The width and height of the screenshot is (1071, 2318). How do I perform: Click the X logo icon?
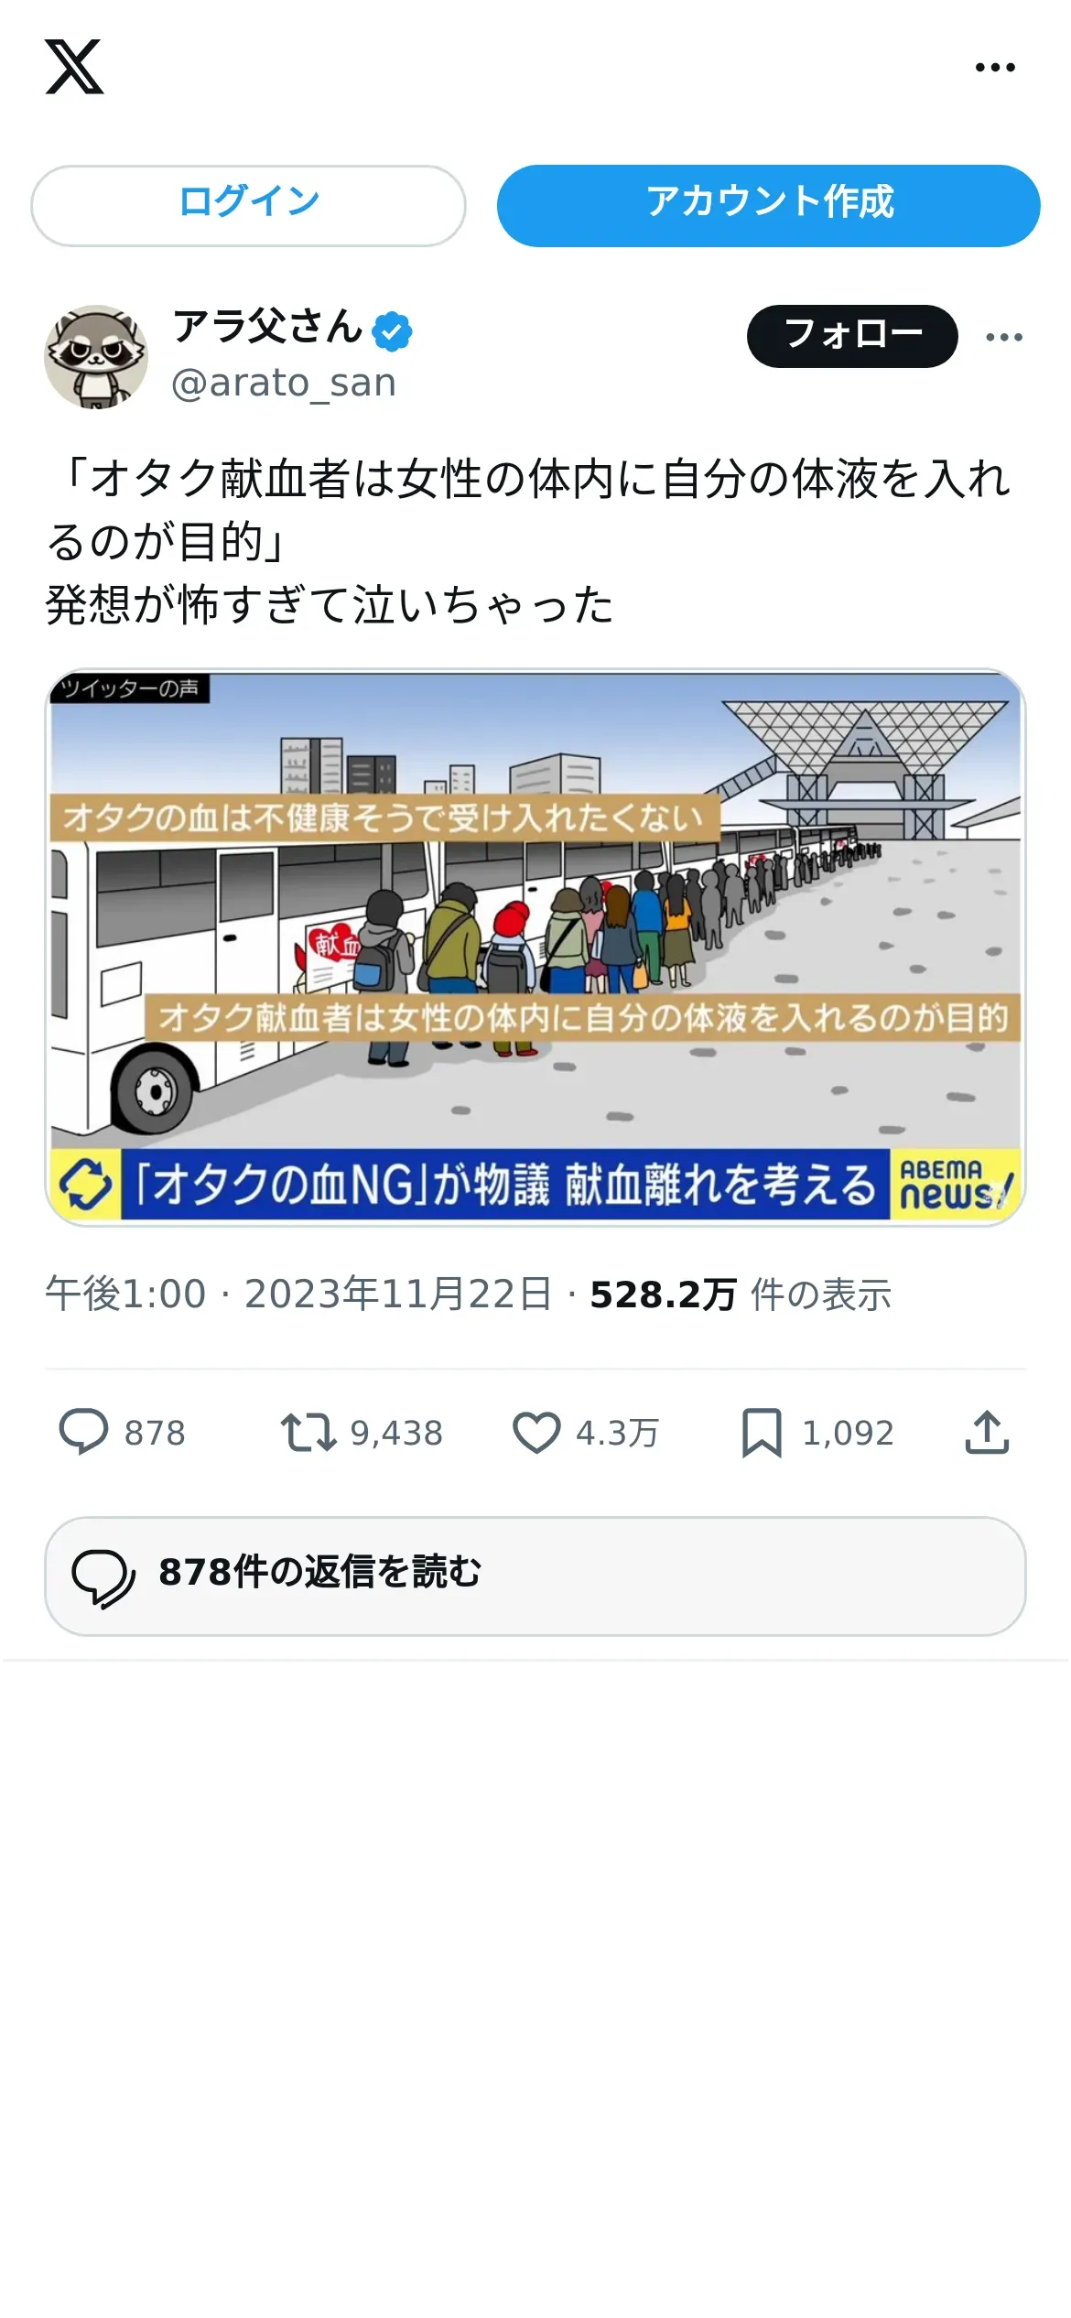(x=74, y=67)
